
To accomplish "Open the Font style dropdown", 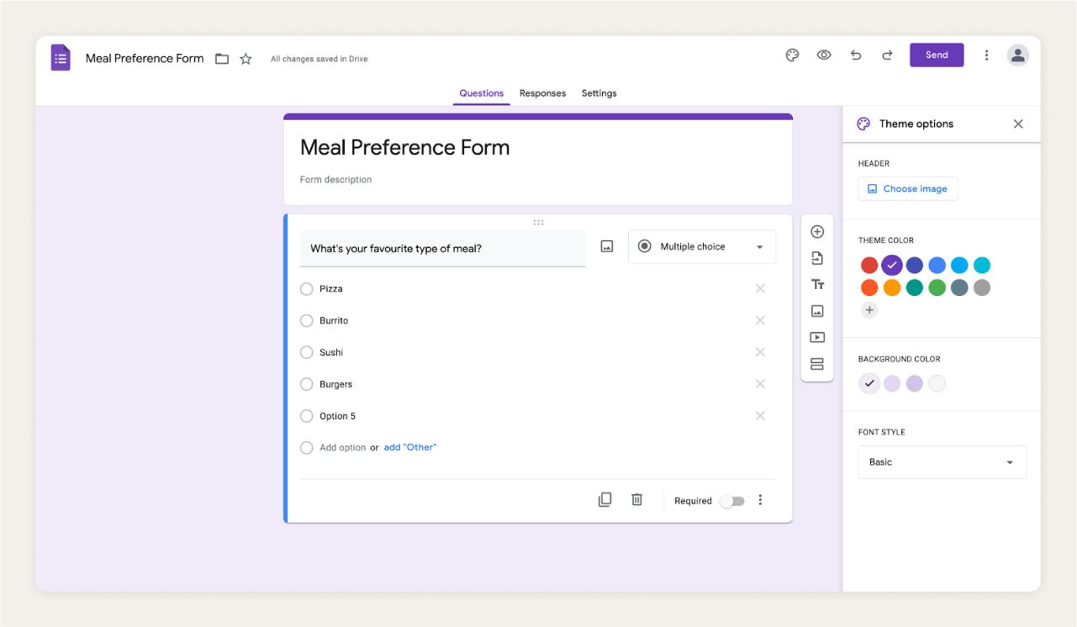I will coord(942,461).
